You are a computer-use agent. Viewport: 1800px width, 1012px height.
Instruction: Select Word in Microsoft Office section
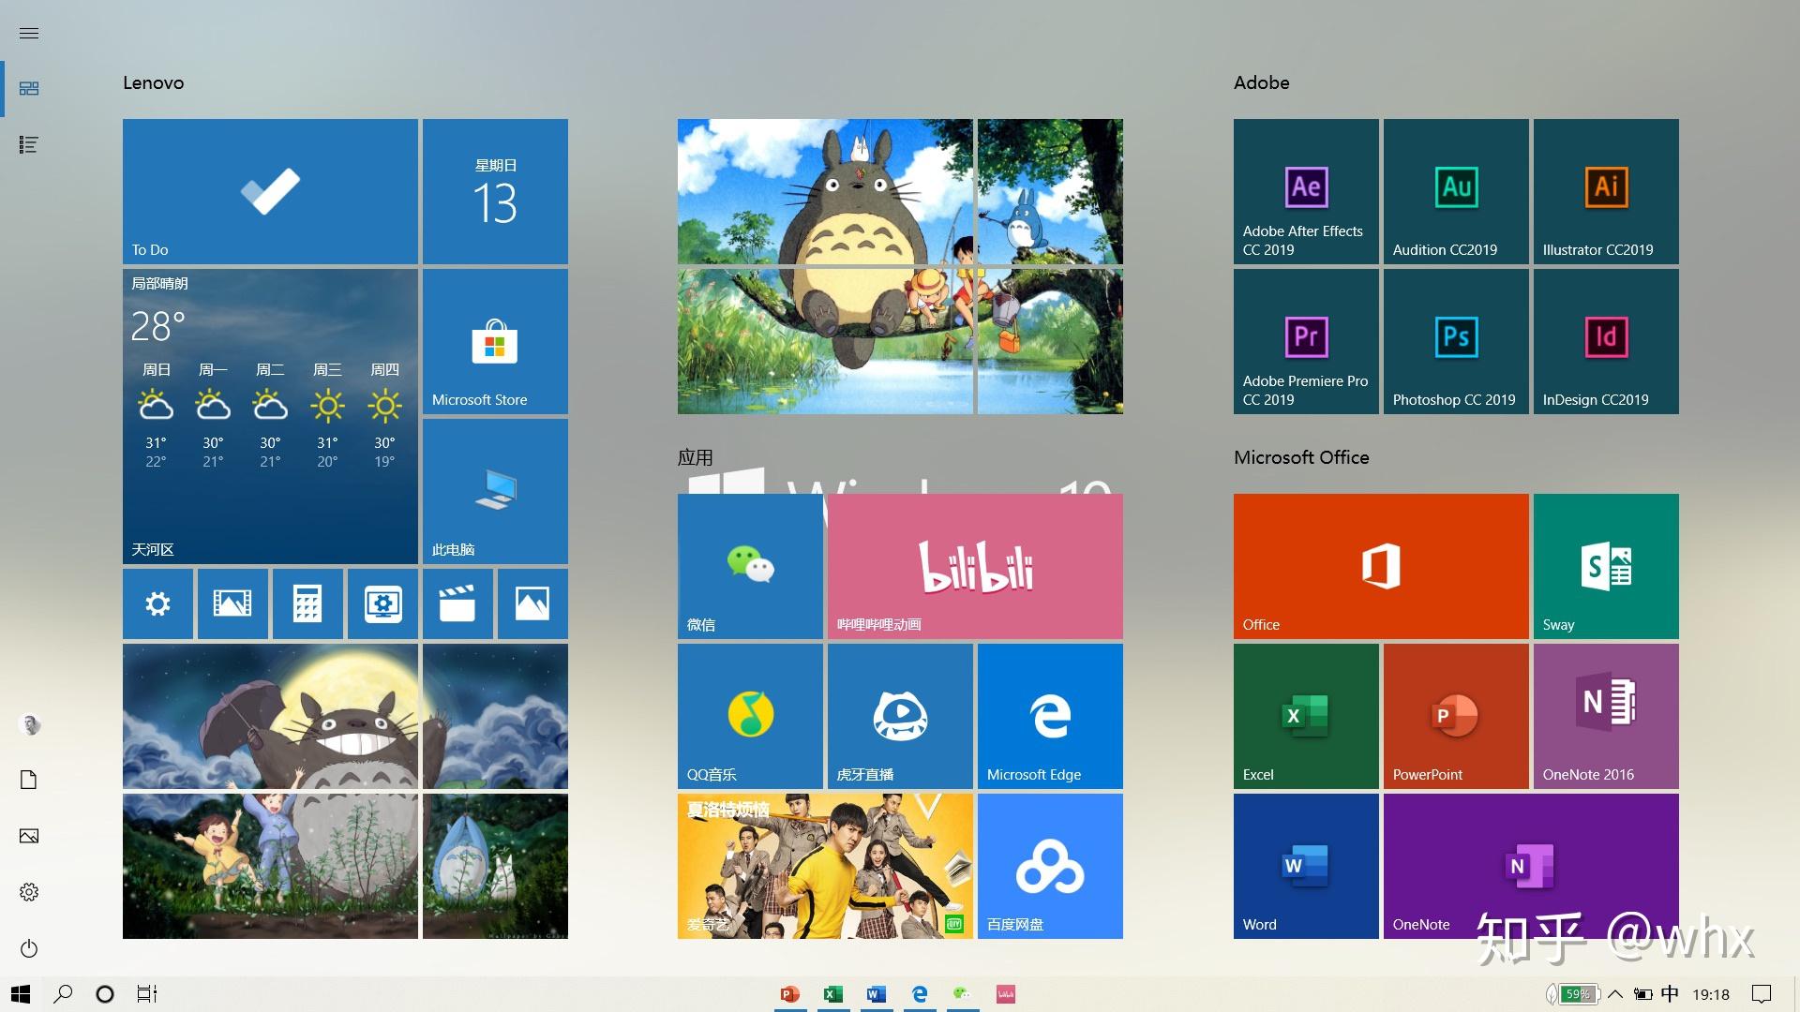1308,864
